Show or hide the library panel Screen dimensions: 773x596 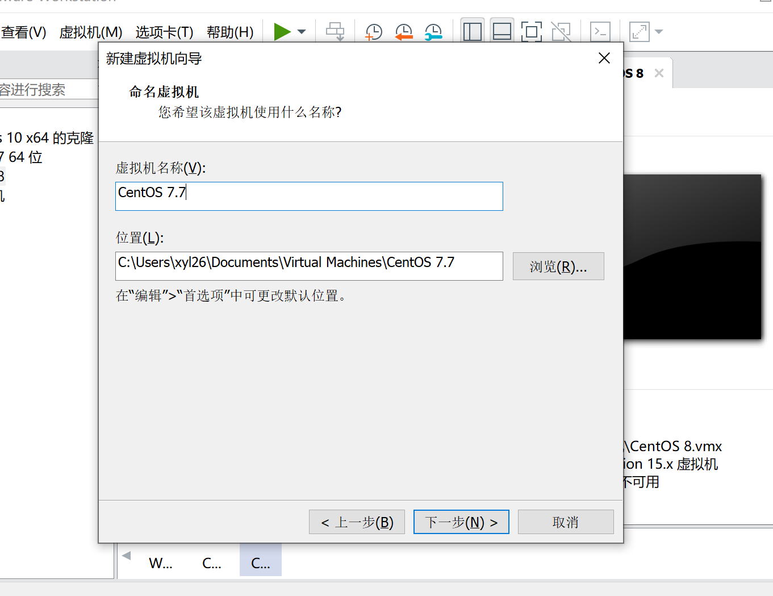click(x=472, y=32)
